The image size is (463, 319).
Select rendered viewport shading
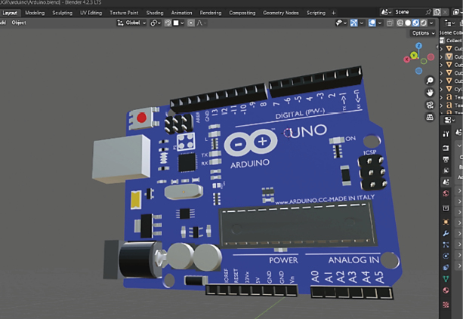tap(423, 23)
